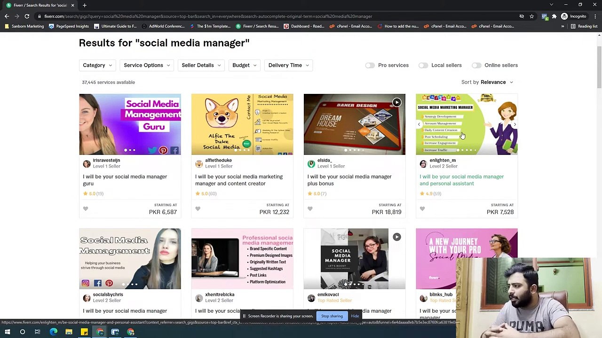This screenshot has width=602, height=338.
Task: Open the Service Options dropdown
Action: 147,65
